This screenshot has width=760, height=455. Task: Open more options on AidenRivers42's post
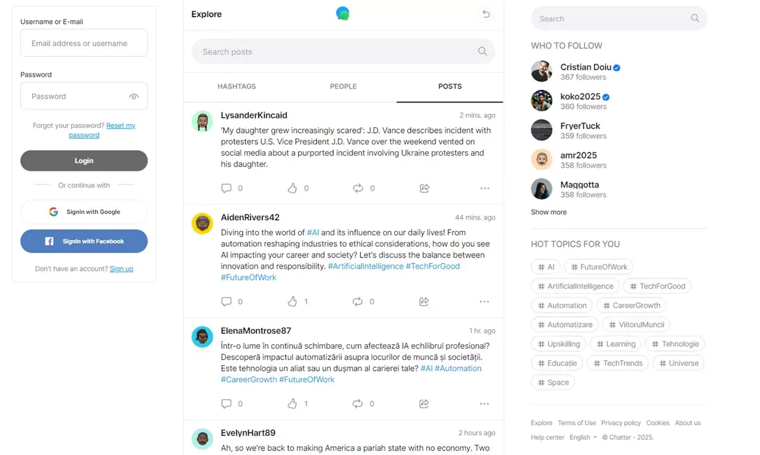click(x=484, y=302)
